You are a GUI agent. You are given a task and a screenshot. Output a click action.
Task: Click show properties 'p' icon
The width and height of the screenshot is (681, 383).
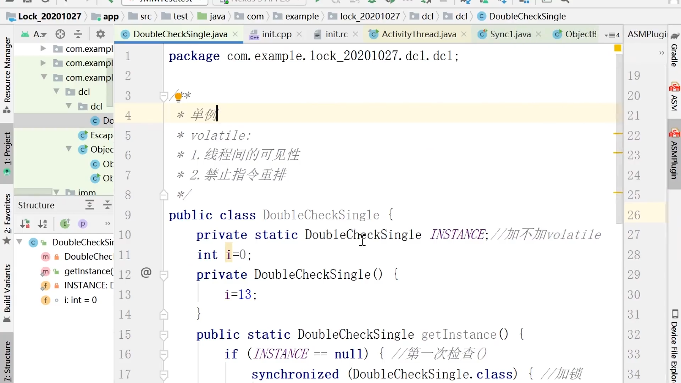(83, 224)
